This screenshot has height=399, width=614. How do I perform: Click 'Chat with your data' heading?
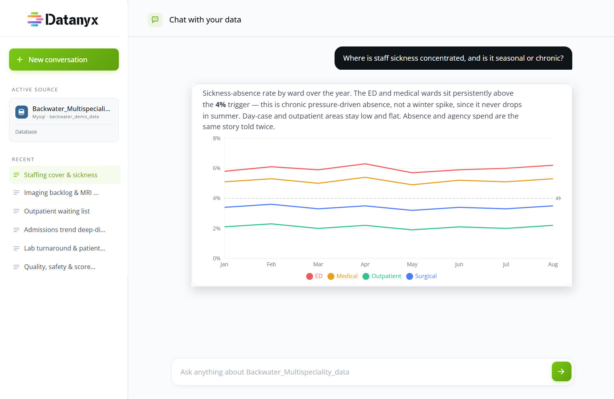click(205, 20)
